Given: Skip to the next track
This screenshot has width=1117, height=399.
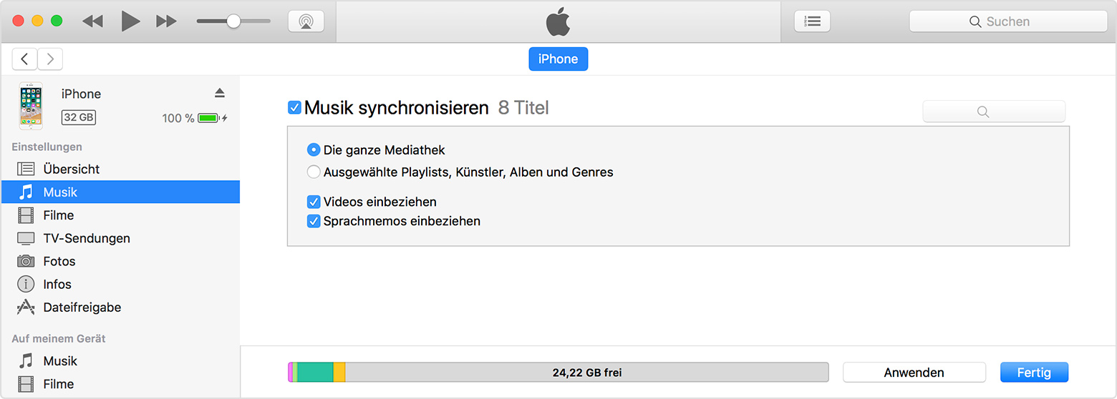Looking at the screenshot, I should pyautogui.click(x=166, y=21).
